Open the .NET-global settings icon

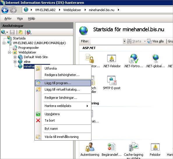pos(155,58)
